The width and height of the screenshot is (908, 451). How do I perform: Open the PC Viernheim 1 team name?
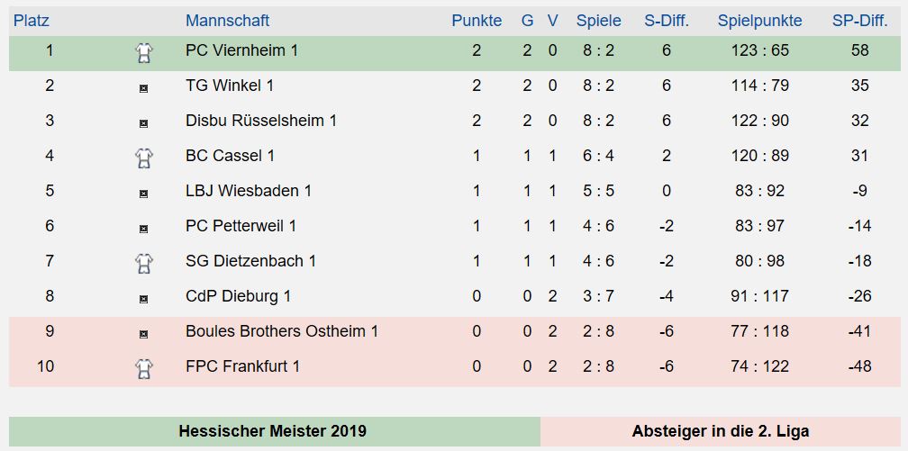pos(242,50)
